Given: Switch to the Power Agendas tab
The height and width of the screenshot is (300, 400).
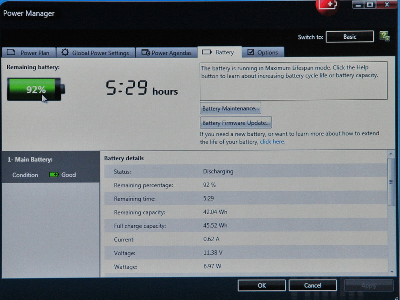Looking at the screenshot, I should click(x=167, y=53).
